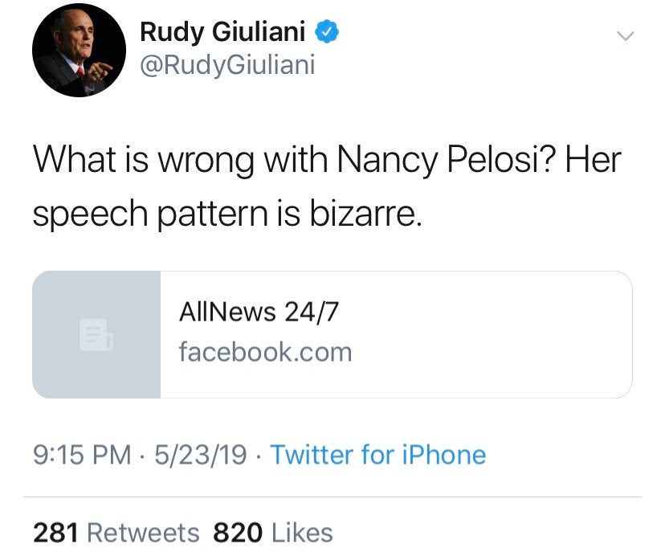665x560 pixels.
Task: Click the gray thumbnail area of link card
Action: (64, 370)
